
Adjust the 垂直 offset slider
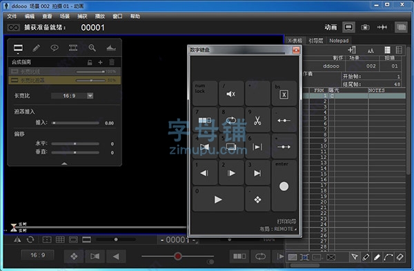(x=75, y=152)
